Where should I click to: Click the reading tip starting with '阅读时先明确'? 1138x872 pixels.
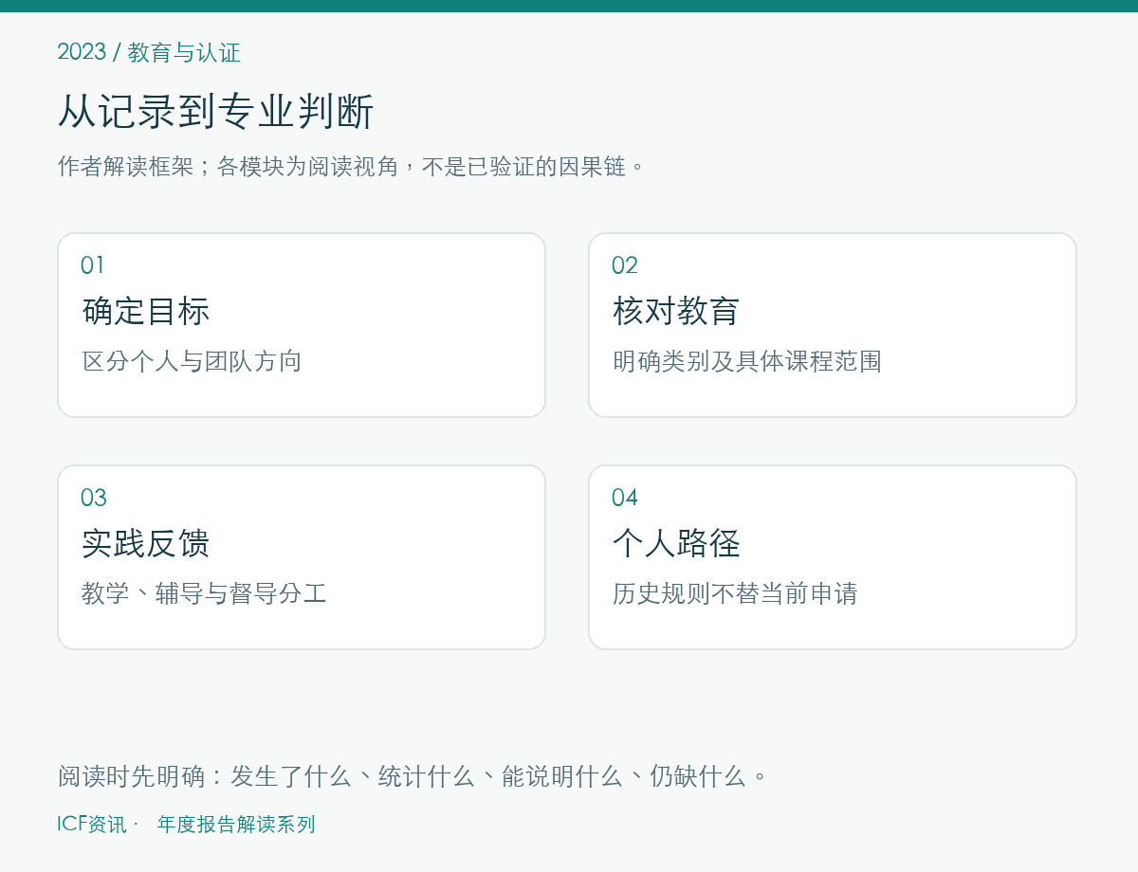(413, 776)
